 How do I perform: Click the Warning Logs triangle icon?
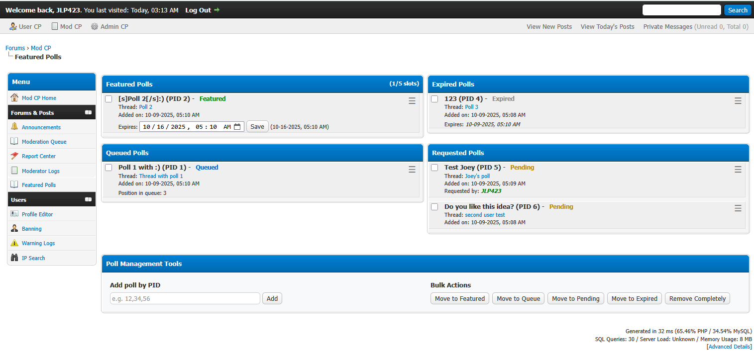tap(14, 243)
